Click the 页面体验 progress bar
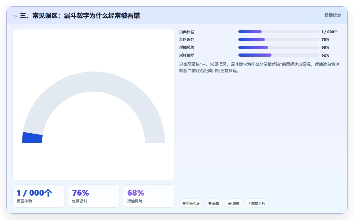This screenshot has height=220, width=354. [x=278, y=32]
